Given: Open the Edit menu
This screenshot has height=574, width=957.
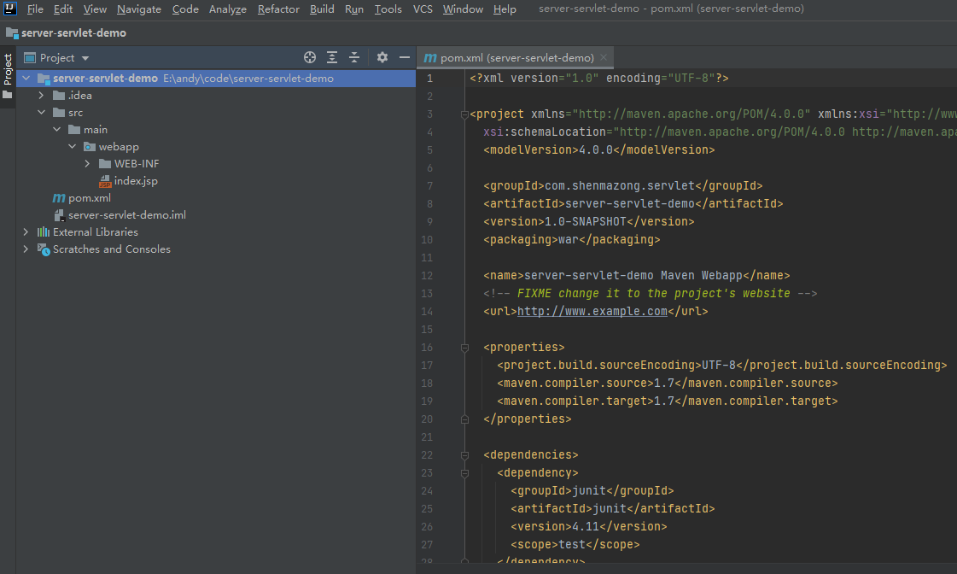Looking at the screenshot, I should click(x=63, y=9).
